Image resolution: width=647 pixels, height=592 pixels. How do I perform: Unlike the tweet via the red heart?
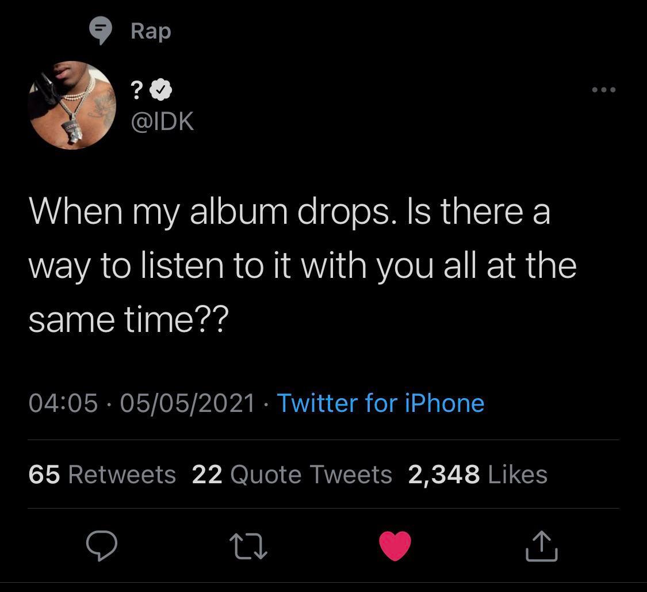click(395, 545)
